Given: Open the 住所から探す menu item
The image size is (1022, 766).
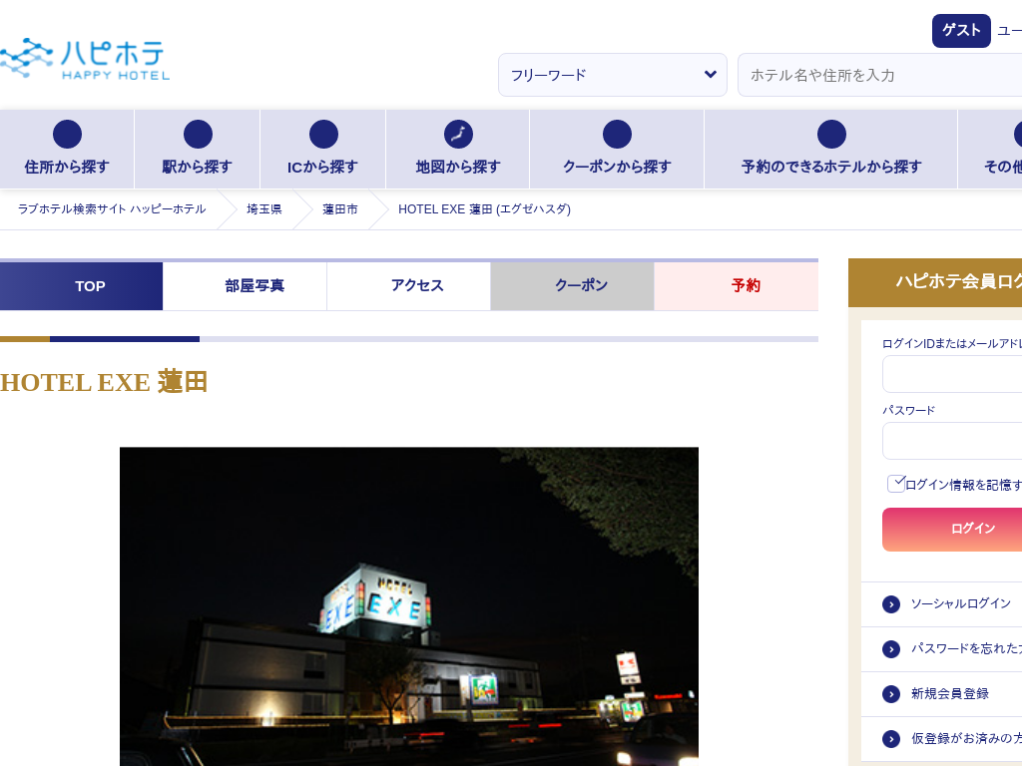Looking at the screenshot, I should click(67, 150).
